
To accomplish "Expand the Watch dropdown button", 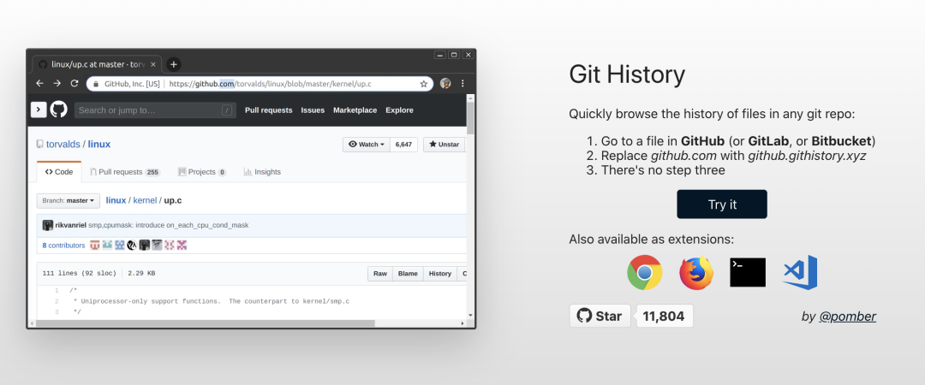I will [367, 145].
